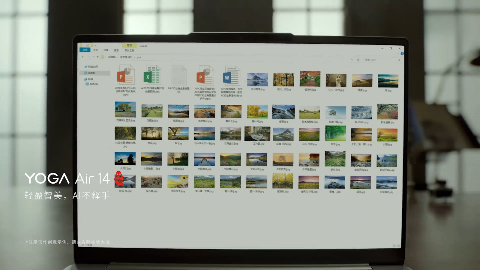Open 网络 in the navigation pane

tap(89, 79)
